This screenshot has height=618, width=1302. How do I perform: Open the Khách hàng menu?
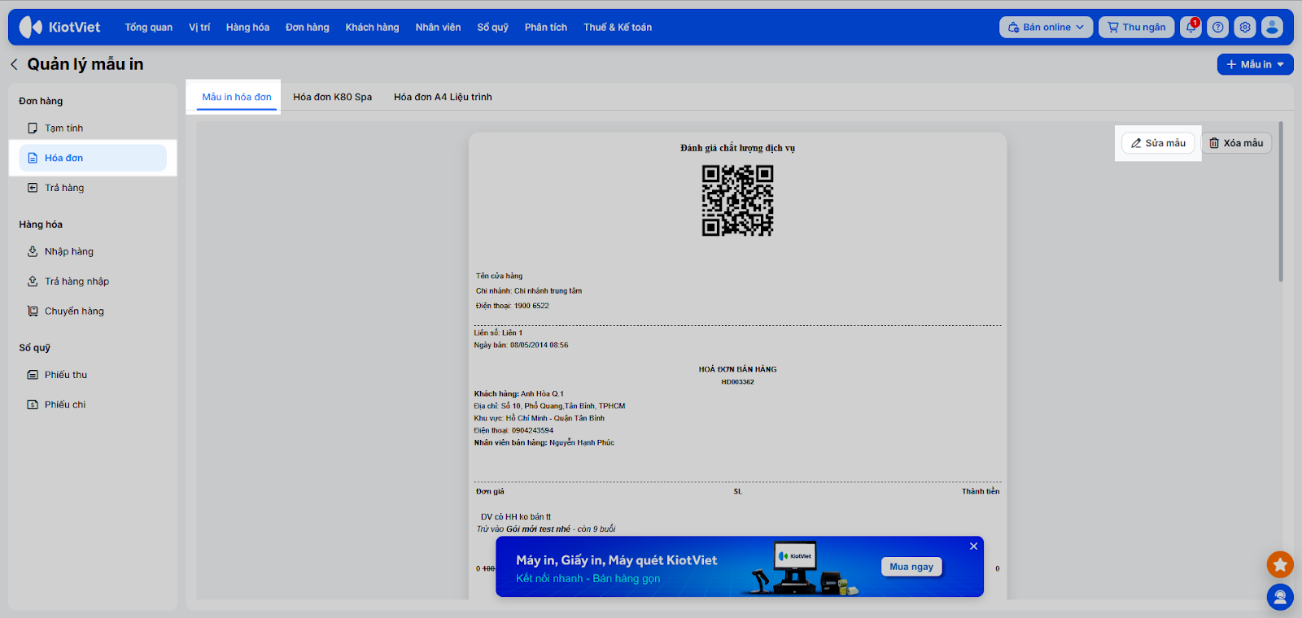point(372,27)
